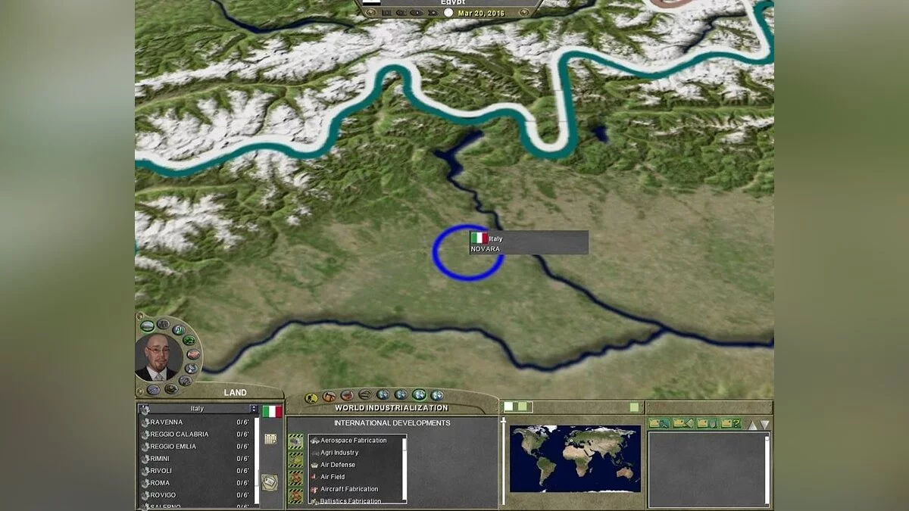
Task: Select the yellow worker industrialization icon
Action: (x=311, y=395)
